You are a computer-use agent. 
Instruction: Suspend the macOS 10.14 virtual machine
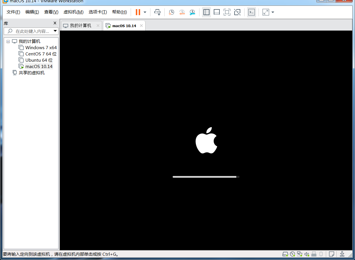click(x=137, y=12)
